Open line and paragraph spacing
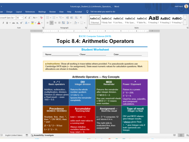 [x=68, y=23]
